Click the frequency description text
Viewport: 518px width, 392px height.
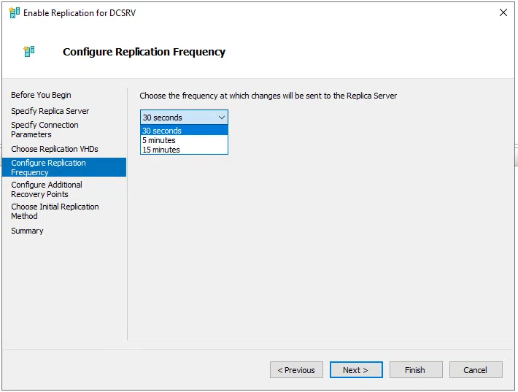coord(268,96)
